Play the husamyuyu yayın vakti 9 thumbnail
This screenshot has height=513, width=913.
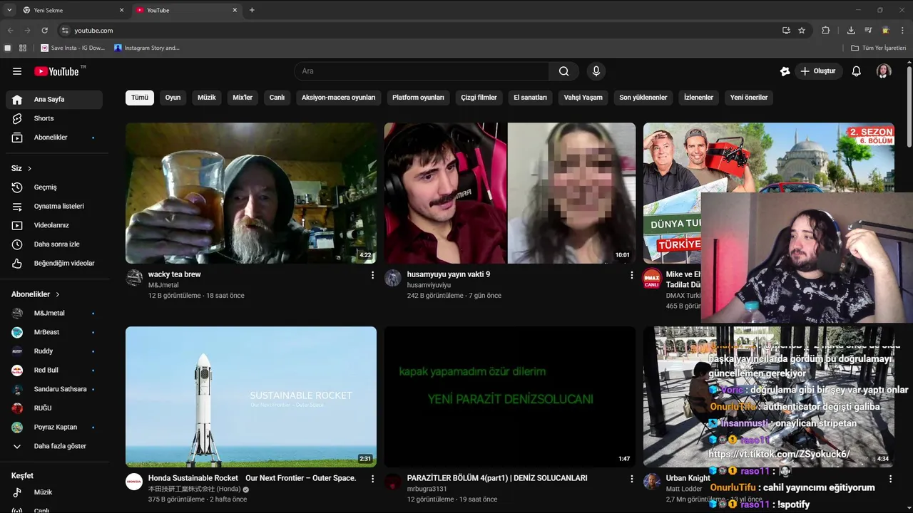(x=510, y=193)
